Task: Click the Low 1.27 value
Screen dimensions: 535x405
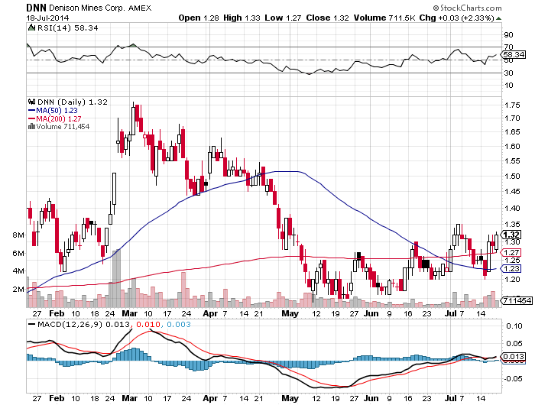Action: 283,18
